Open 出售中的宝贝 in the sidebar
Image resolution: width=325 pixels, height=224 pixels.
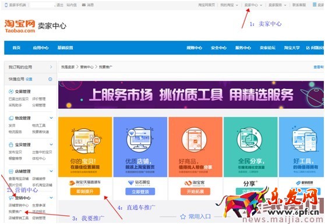[42, 152]
